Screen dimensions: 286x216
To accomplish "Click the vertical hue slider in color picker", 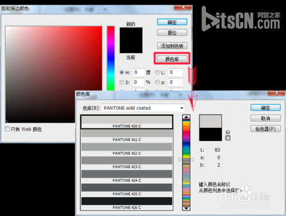I will tap(111, 58).
